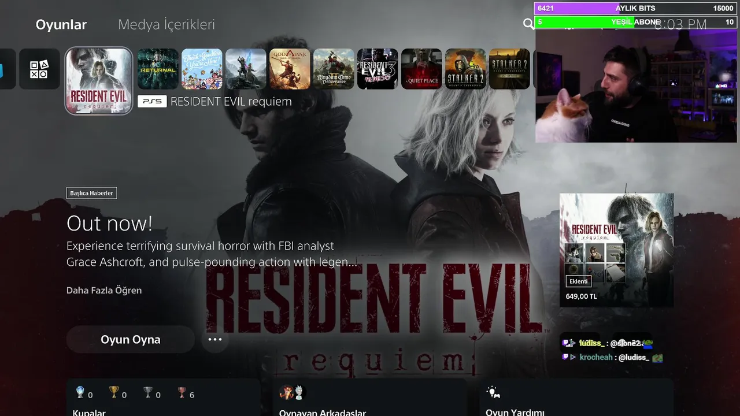Click the YEŞİL ABONE progress bar
740x416 pixels.
pos(636,23)
